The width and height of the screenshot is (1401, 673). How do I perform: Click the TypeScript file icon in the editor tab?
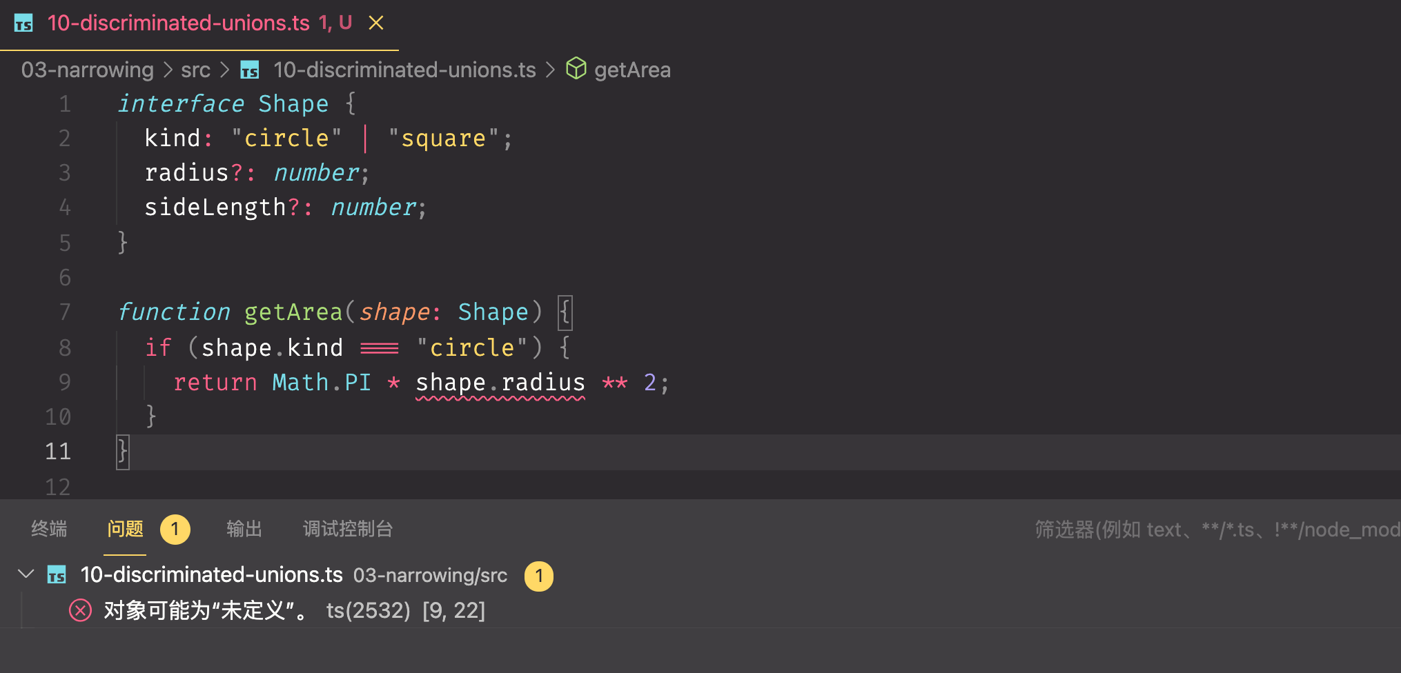coord(23,23)
